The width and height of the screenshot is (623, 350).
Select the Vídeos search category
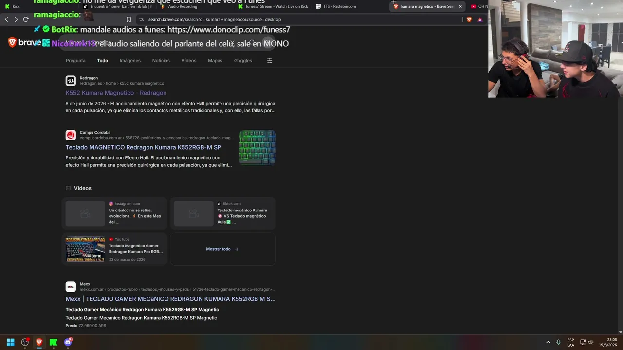click(189, 61)
